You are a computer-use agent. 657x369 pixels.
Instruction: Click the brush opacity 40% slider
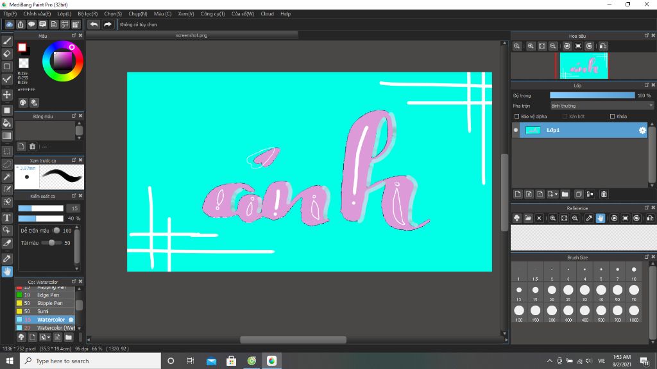[x=40, y=218]
